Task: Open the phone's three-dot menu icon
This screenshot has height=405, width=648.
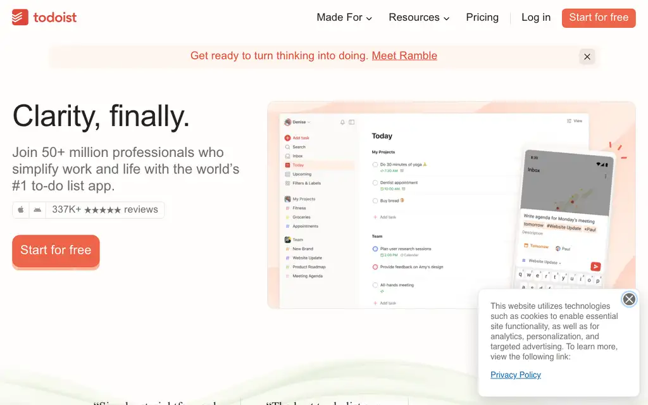Action: point(606,177)
